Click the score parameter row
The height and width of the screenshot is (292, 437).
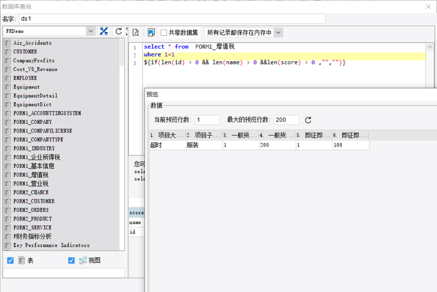click(x=136, y=213)
